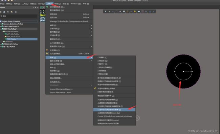Open the Window (W) menu
220x134 pixels.
pyautogui.click(x=76, y=4)
